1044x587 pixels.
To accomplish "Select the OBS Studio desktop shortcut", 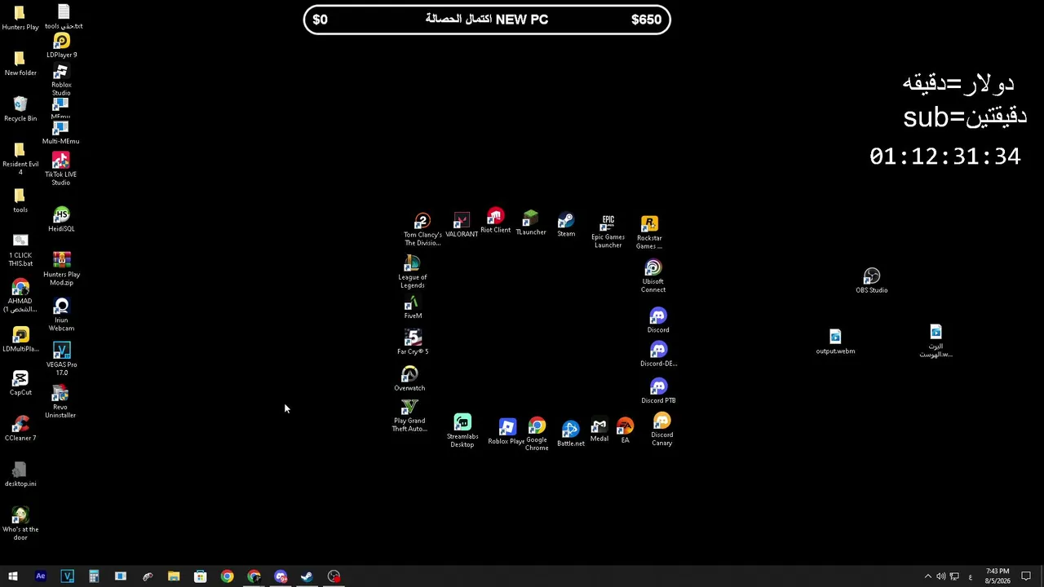I will [x=872, y=281].
